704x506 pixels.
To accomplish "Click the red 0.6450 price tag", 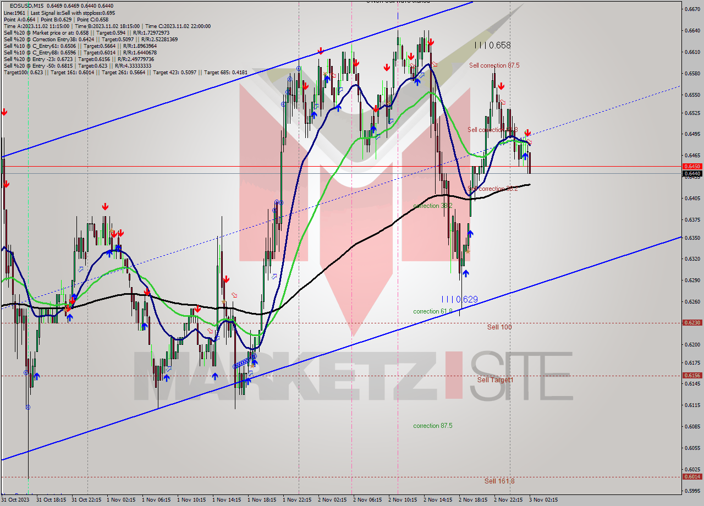I will 692,166.
